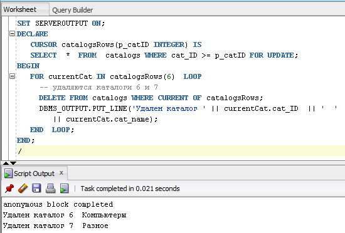Image resolution: width=345 pixels, height=233 pixels.
Task: Click the DECLARE keyword
Action: 33,34
